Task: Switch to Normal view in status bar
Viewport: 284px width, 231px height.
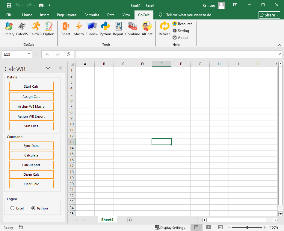Action: point(196,227)
